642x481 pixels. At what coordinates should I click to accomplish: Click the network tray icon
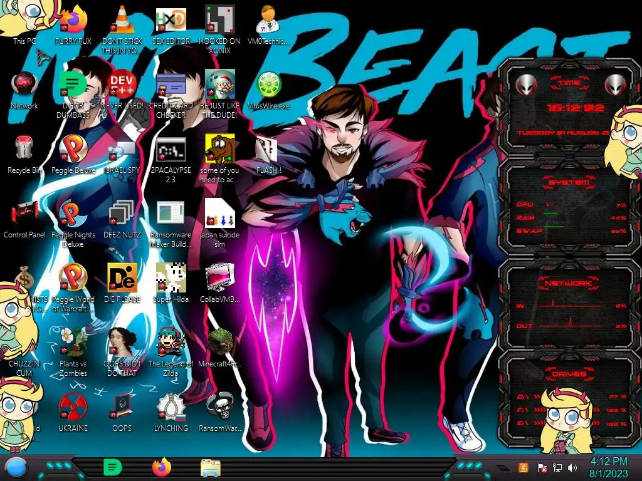click(x=557, y=467)
